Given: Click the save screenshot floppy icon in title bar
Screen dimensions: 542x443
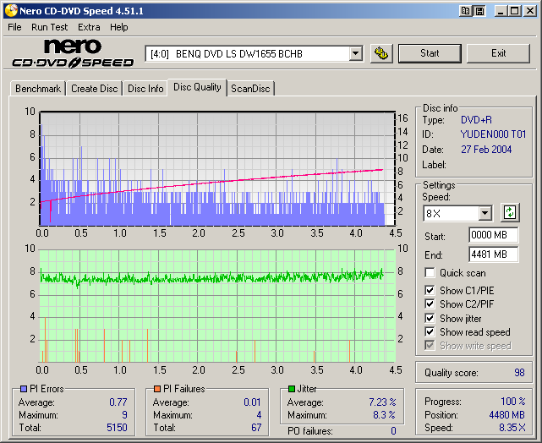Looking at the screenshot, I should point(479,11).
